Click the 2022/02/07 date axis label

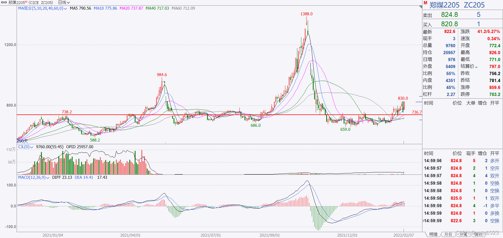tap(403, 235)
